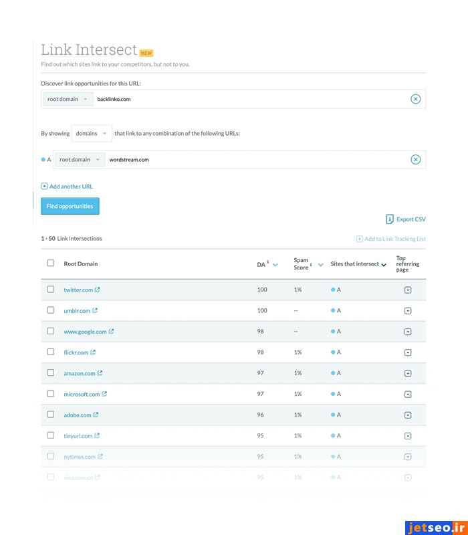
Task: Open adobe.com external link icon
Action: click(x=96, y=415)
